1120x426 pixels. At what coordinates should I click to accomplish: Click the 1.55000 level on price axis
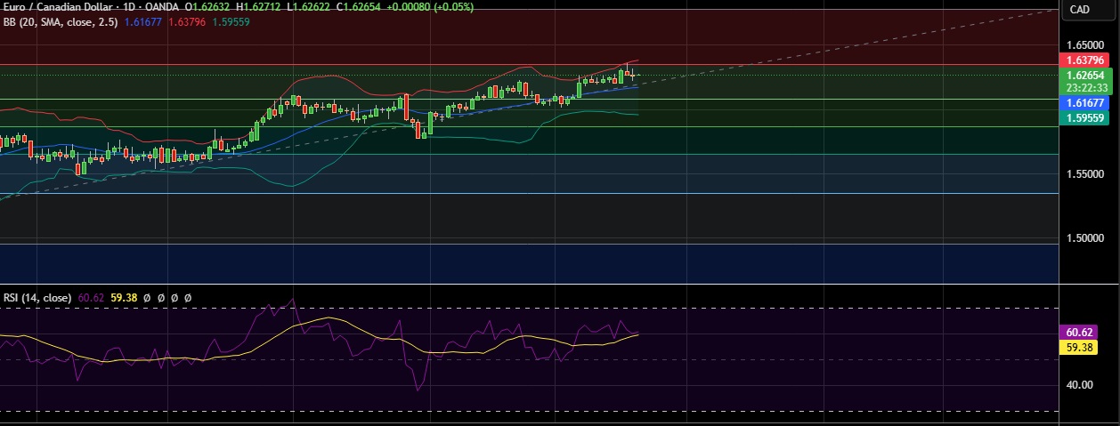coord(1084,174)
